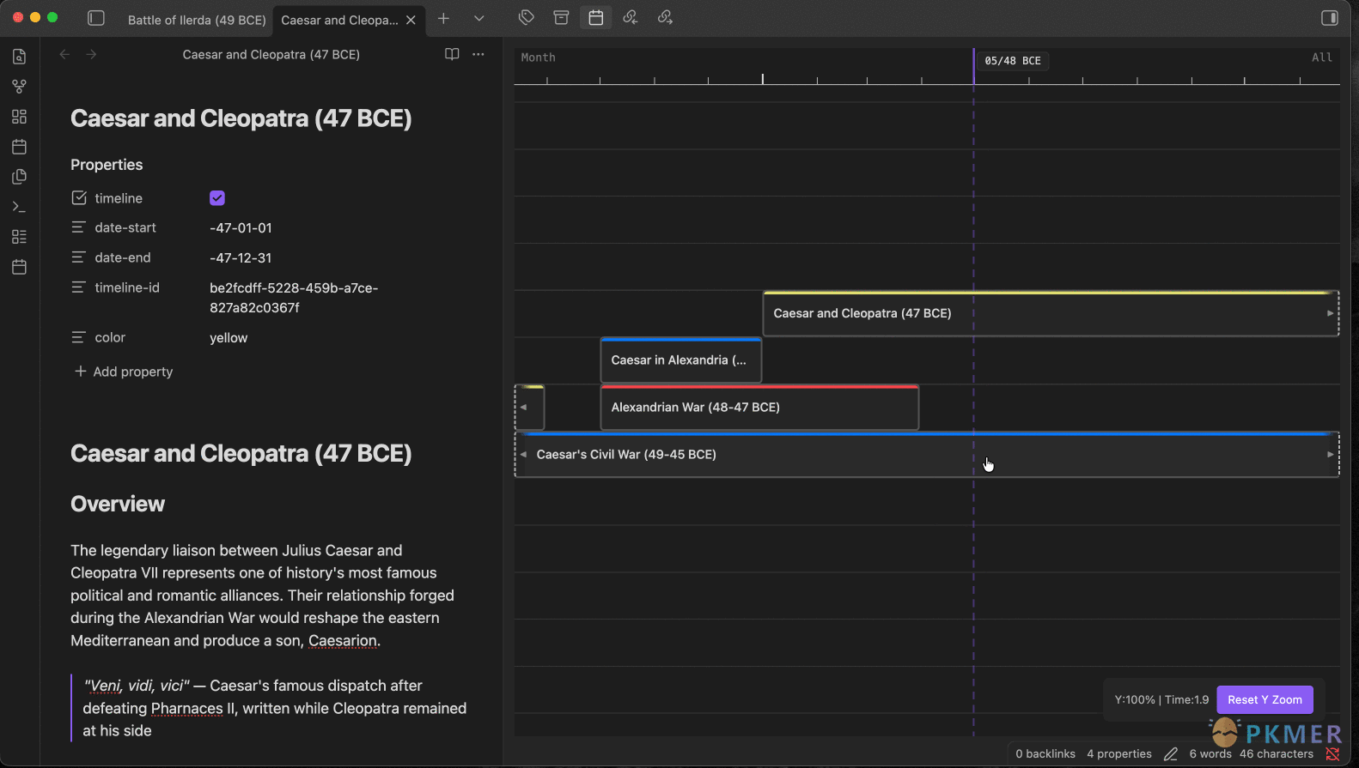Viewport: 1359px width, 768px height.
Task: Click the note's inline title heading
Action: tap(241, 118)
